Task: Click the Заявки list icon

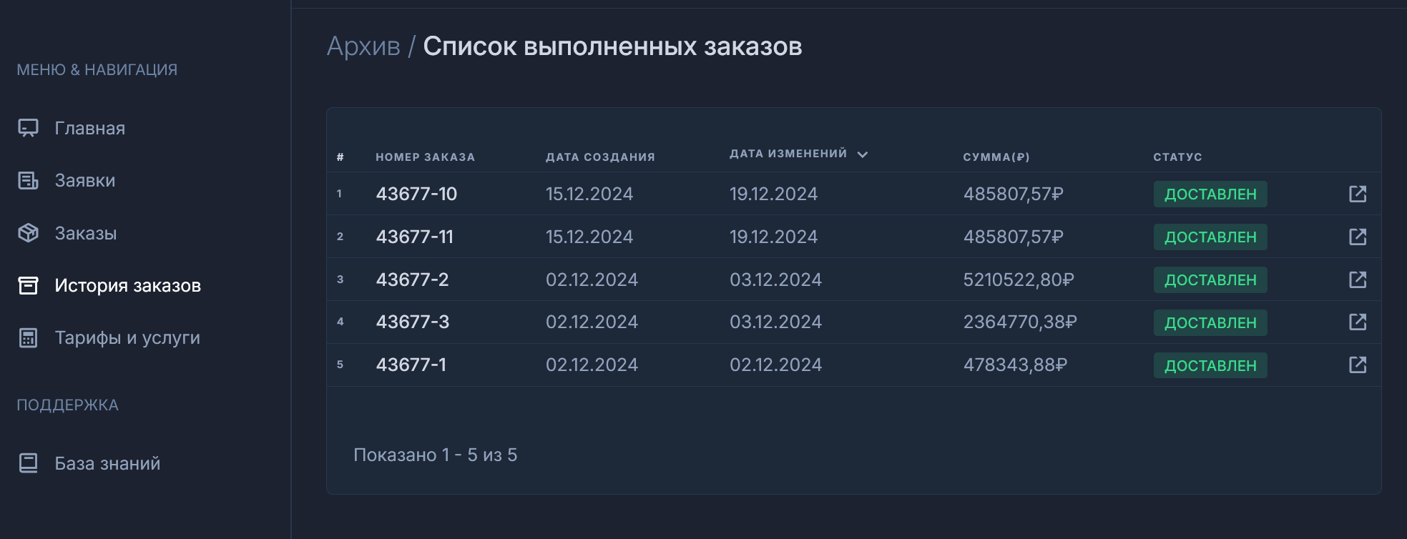Action: point(28,181)
